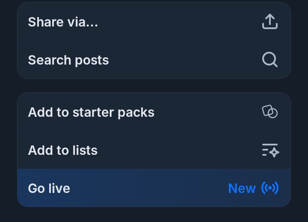Click the "Add to lists" text label
Viewport: 308px width, 222px height.
pyautogui.click(x=63, y=151)
